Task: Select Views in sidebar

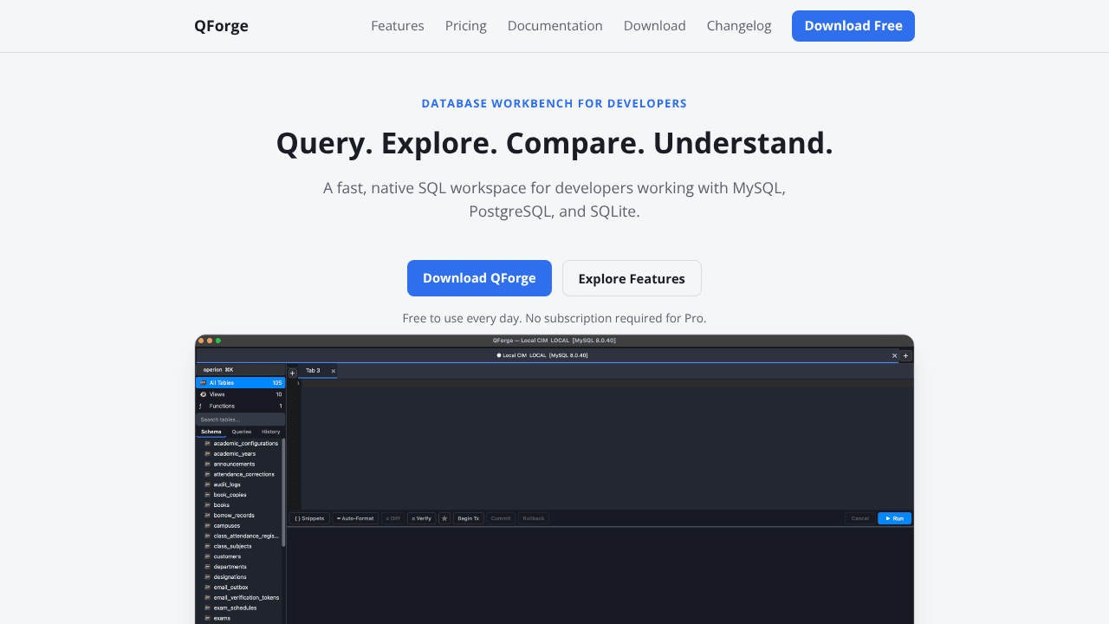Action: pos(241,394)
